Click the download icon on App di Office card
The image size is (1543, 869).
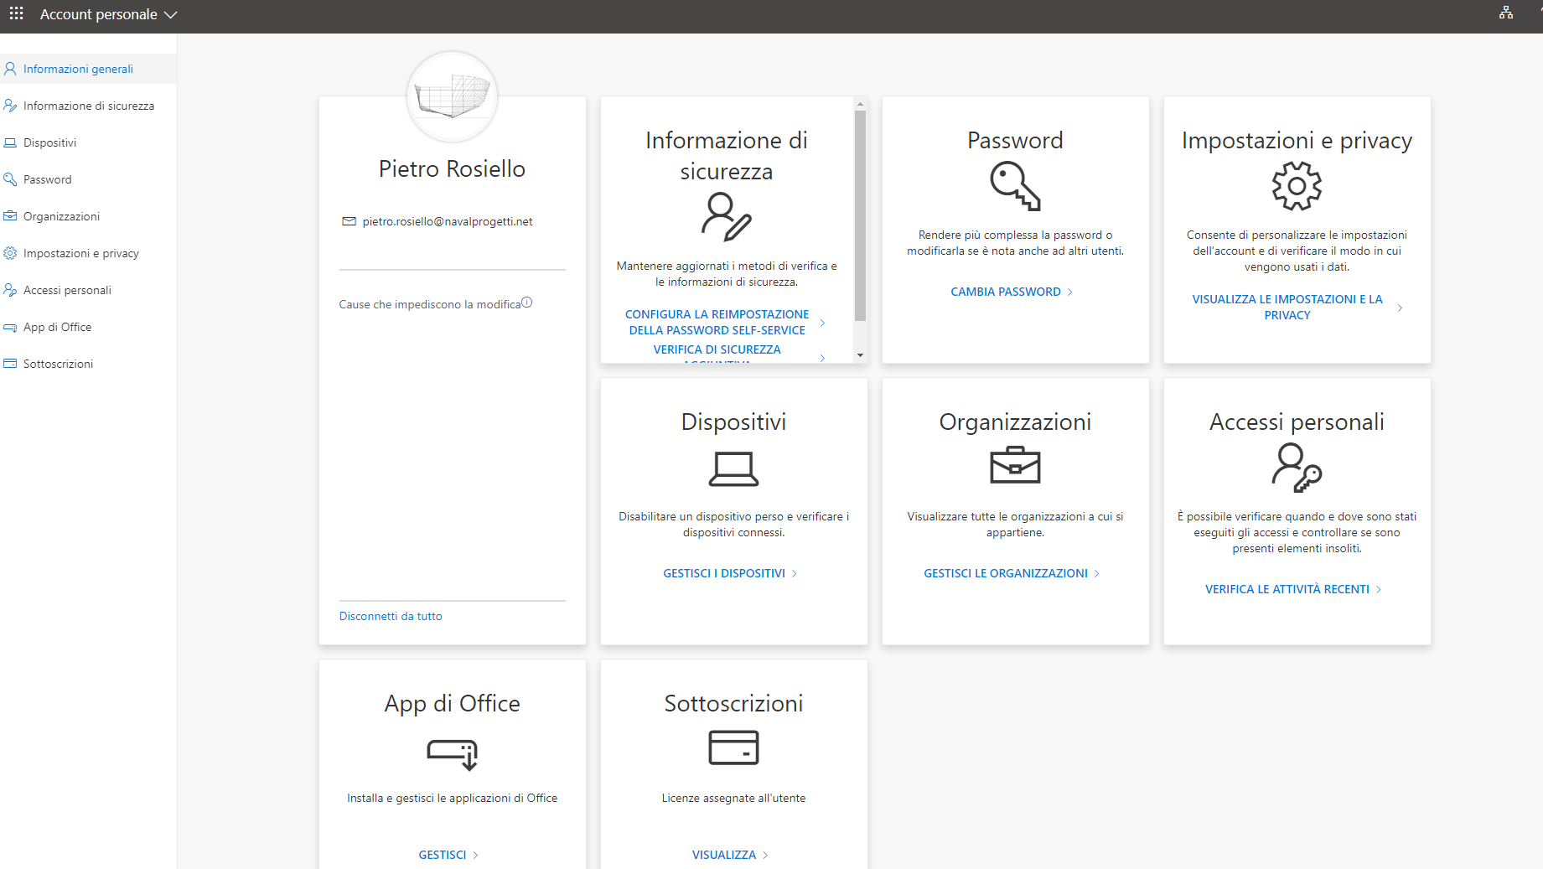(453, 753)
